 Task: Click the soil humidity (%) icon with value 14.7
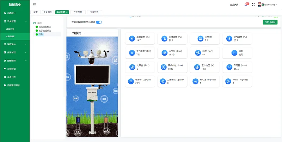132,39
